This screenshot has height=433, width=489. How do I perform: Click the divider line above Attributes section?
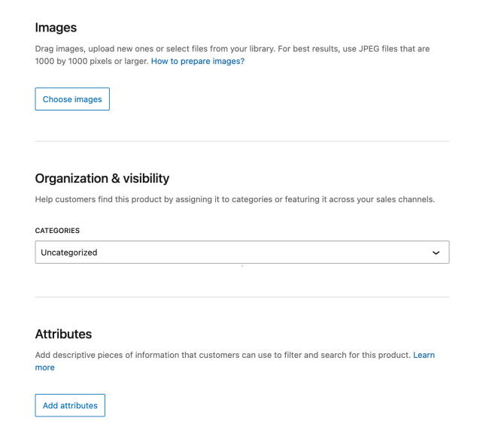coord(241,297)
